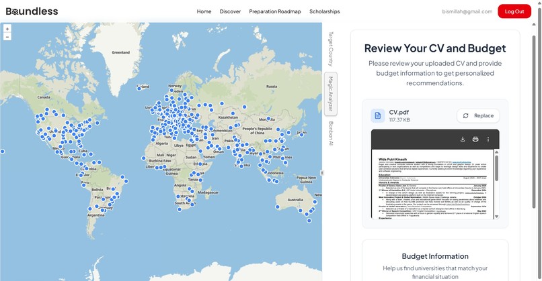Click the PDF preview scrollbar down arrow

[497, 217]
